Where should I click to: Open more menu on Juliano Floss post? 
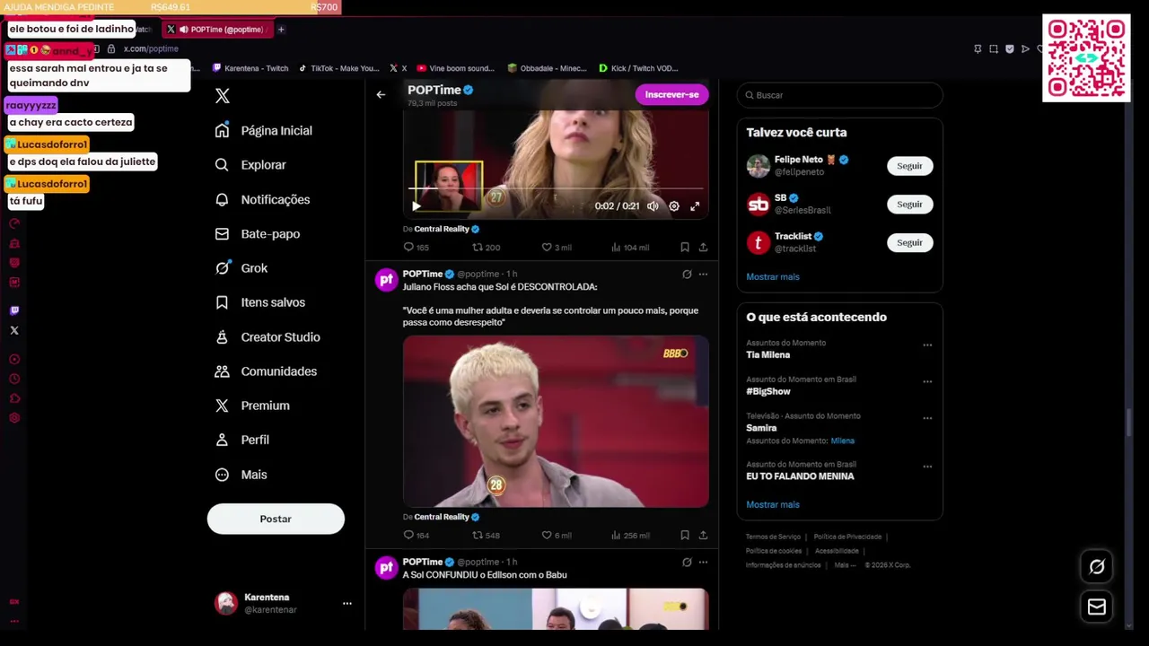pos(703,275)
